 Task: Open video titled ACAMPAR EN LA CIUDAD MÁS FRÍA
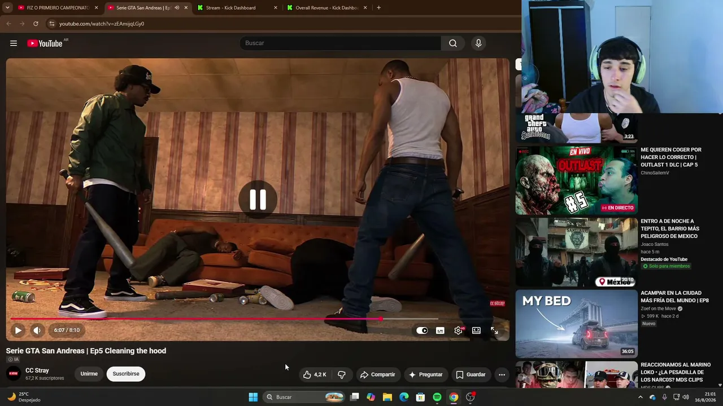coord(674,297)
